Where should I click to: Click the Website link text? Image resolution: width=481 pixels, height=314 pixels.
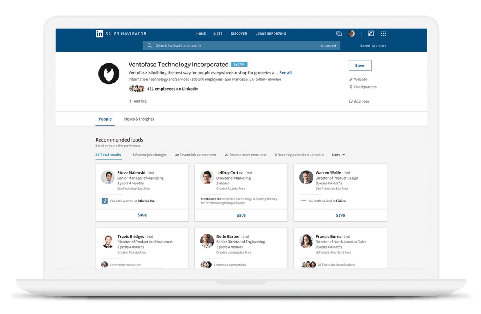coord(361,79)
